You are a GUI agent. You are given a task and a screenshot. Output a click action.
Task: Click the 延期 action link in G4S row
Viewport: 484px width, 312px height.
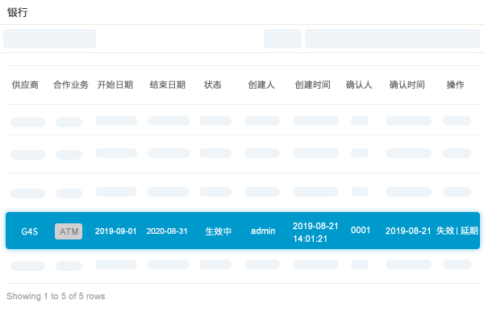469,231
